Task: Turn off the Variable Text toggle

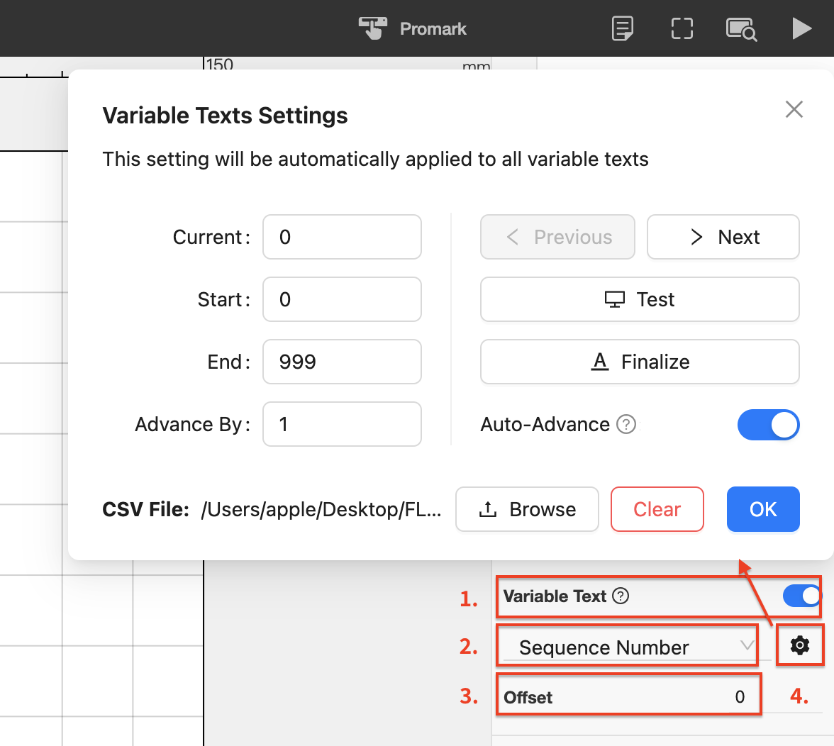Action: coord(802,596)
